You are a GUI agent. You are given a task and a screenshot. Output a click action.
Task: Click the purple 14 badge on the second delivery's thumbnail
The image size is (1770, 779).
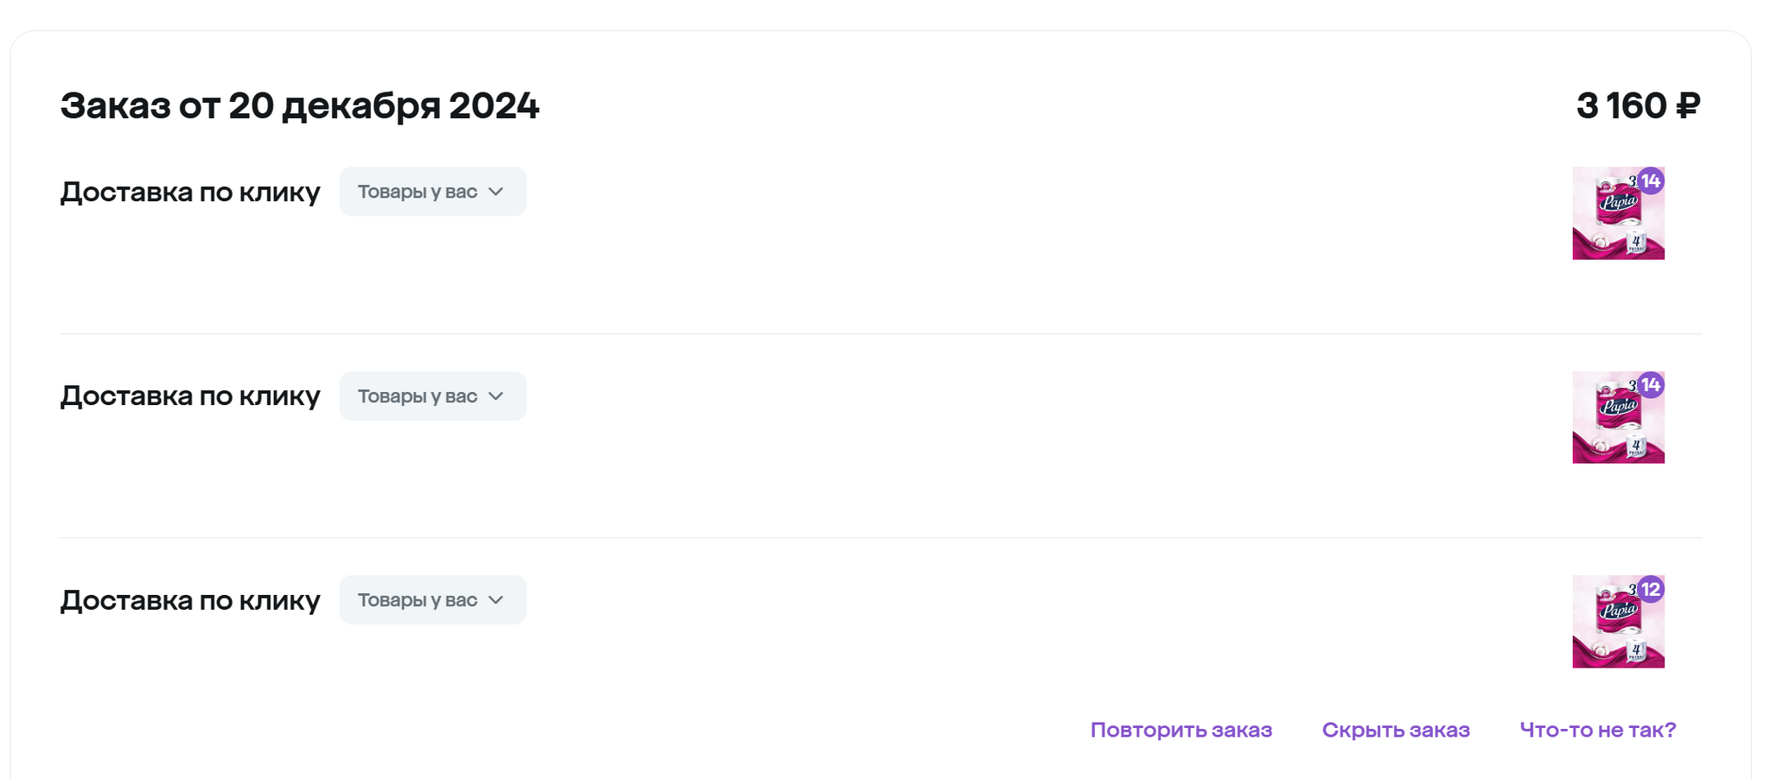[1651, 385]
